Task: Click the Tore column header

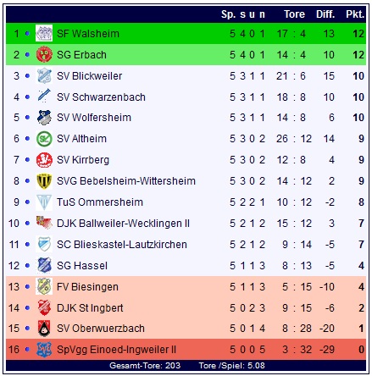Action: (294, 14)
